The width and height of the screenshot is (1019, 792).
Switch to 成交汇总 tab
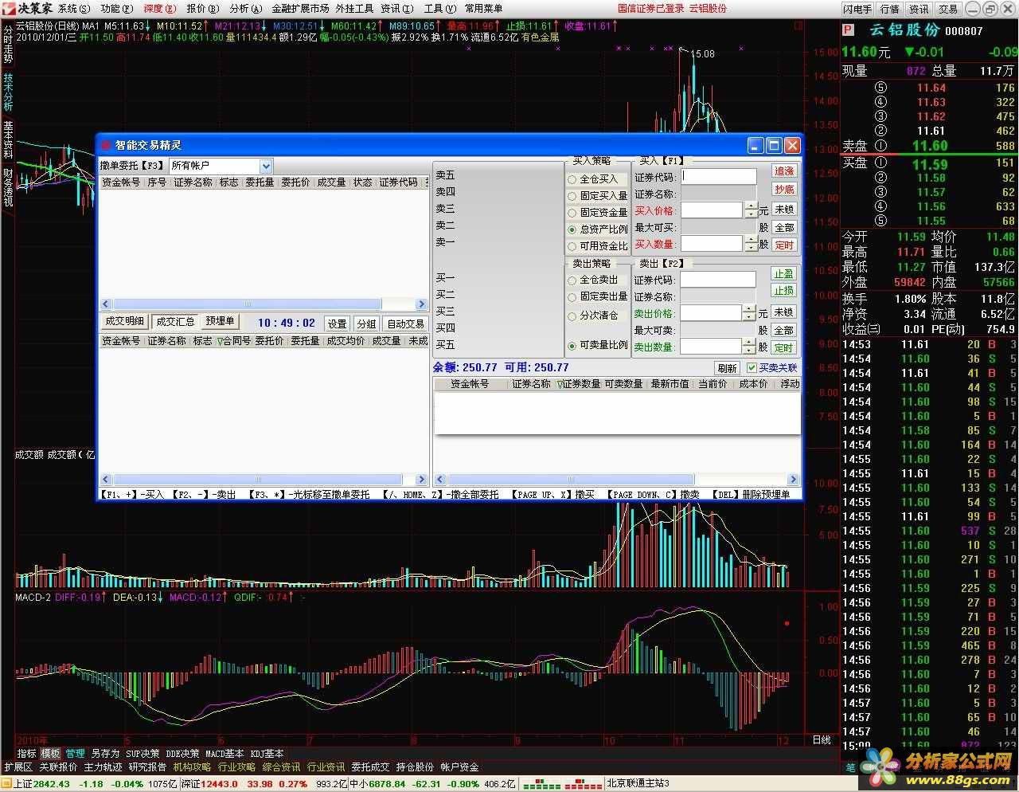pyautogui.click(x=175, y=321)
